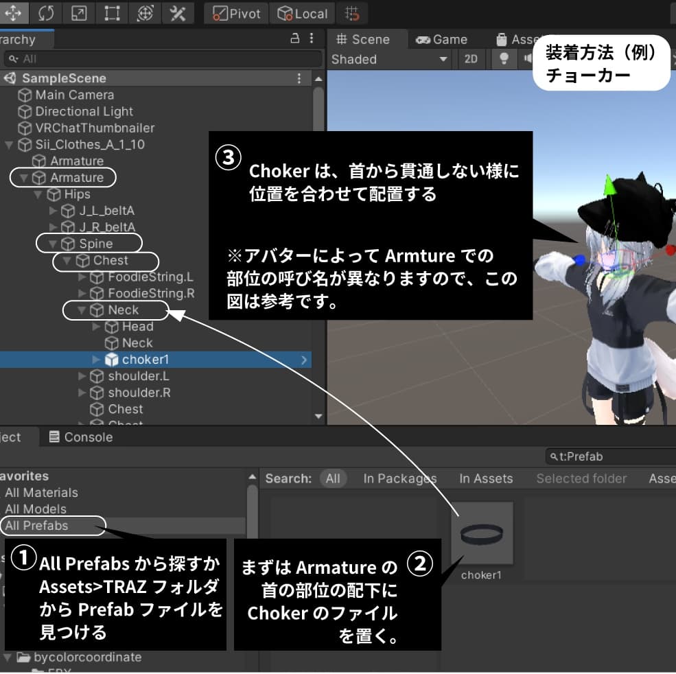
Task: Select All Prefabs in Favorites
Action: pyautogui.click(x=37, y=526)
